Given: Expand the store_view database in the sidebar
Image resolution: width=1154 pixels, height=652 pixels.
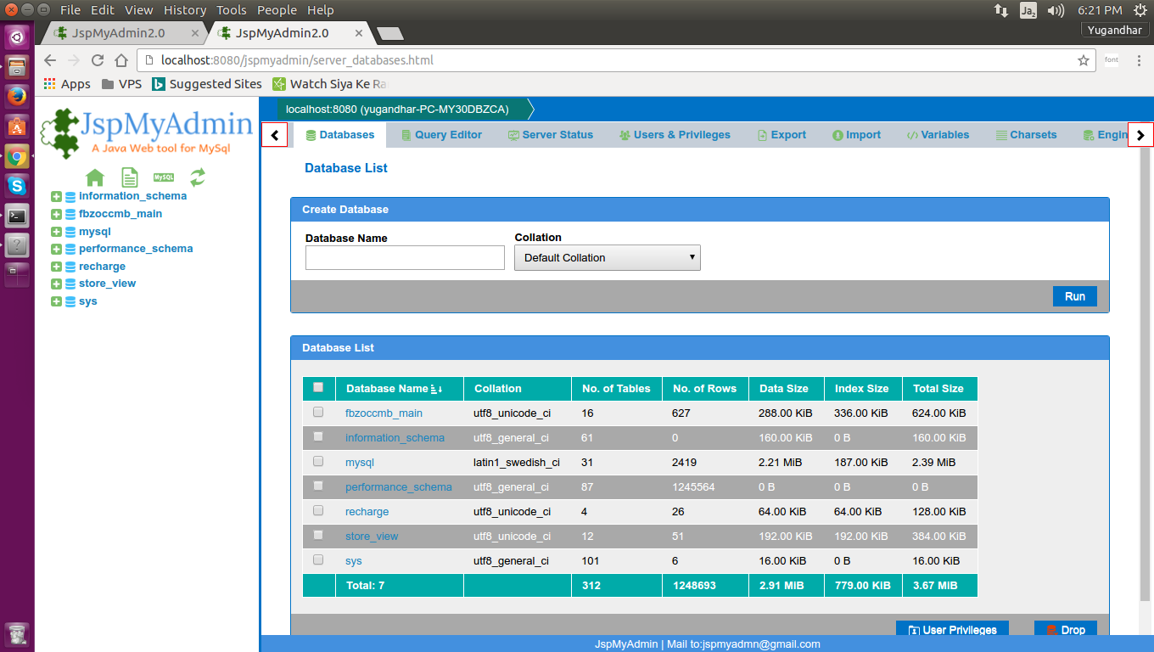Looking at the screenshot, I should point(56,283).
